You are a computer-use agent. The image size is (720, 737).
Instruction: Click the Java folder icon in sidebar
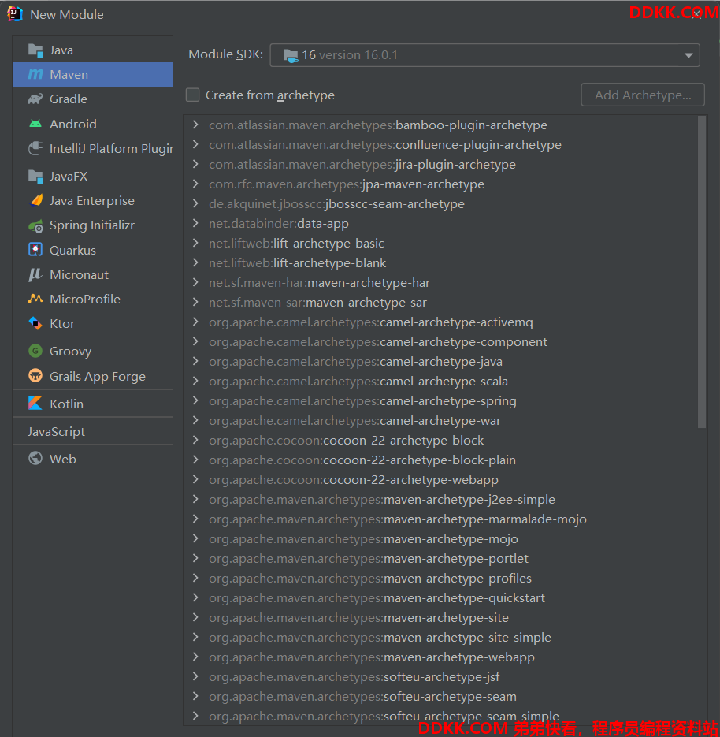tap(35, 50)
